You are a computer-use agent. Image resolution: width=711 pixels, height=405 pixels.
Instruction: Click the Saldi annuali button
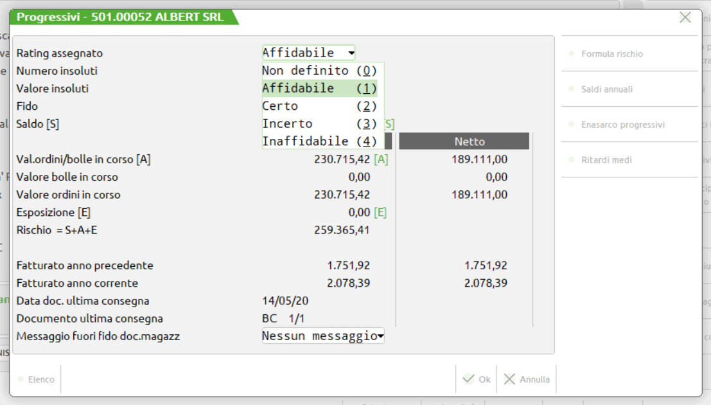coord(607,89)
